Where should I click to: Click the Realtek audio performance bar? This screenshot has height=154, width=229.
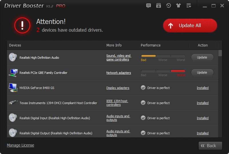tap(163, 56)
